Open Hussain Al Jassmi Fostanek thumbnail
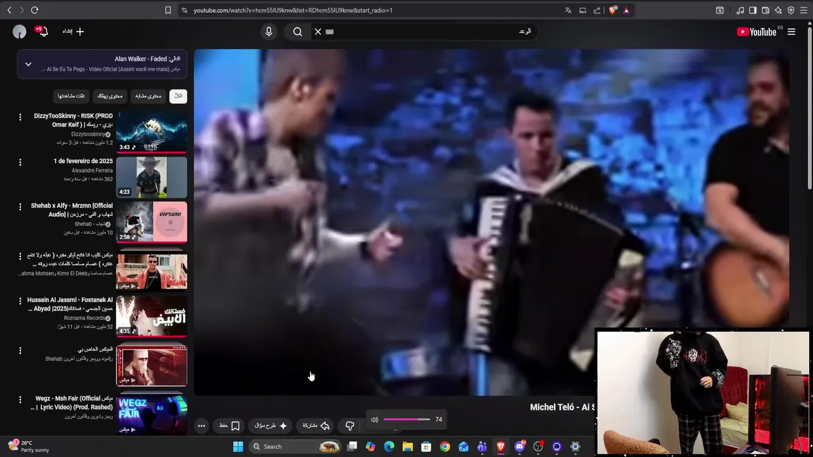 (x=152, y=316)
